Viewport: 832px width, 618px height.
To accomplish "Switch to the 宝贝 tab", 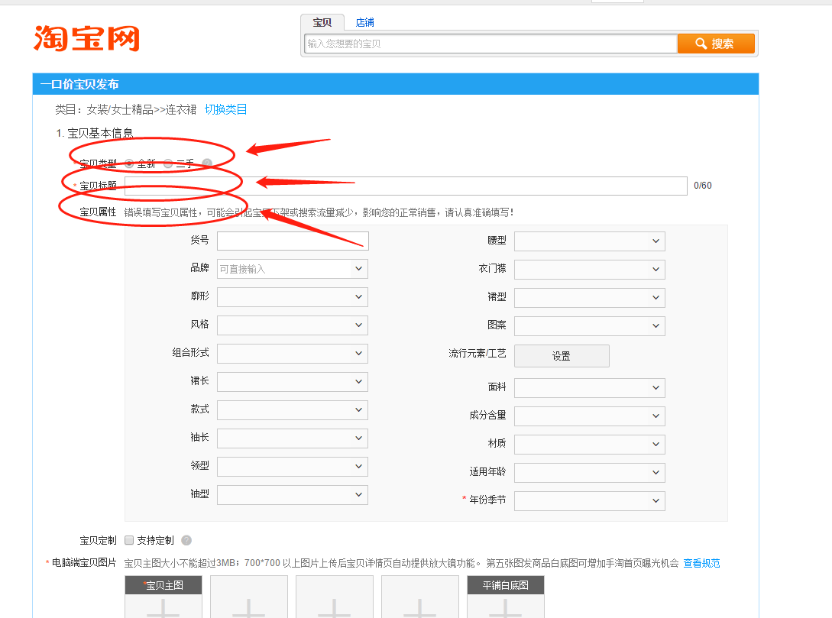I will click(x=321, y=22).
